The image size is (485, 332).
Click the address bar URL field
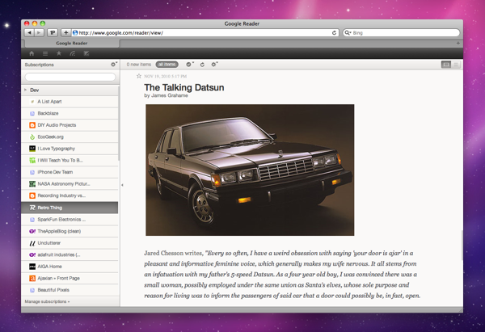(x=205, y=33)
